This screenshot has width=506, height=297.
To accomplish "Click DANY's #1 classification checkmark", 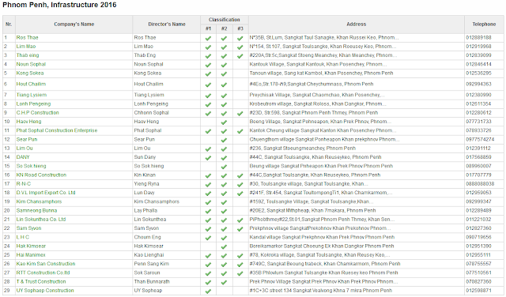I will (209, 158).
